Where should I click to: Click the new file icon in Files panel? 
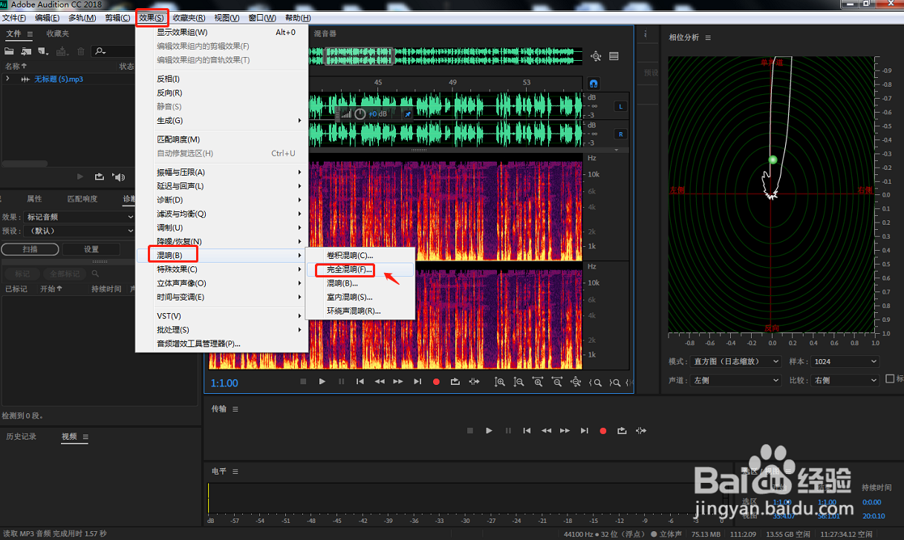(43, 51)
